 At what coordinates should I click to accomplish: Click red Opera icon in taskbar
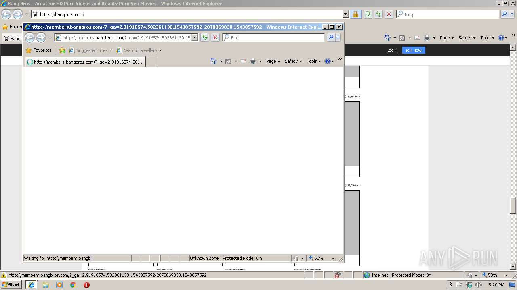pos(86,285)
